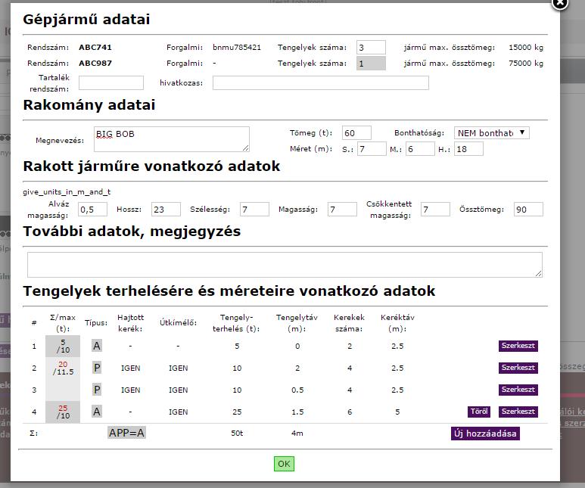Click axle 4 wheel track value 5
Screen dimensions: 585x488
click(397, 412)
